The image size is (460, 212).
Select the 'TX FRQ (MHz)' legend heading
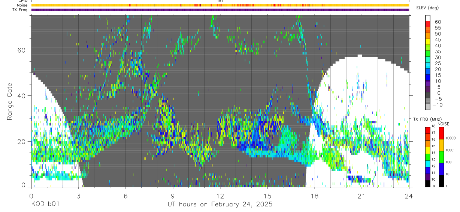(x=427, y=119)
